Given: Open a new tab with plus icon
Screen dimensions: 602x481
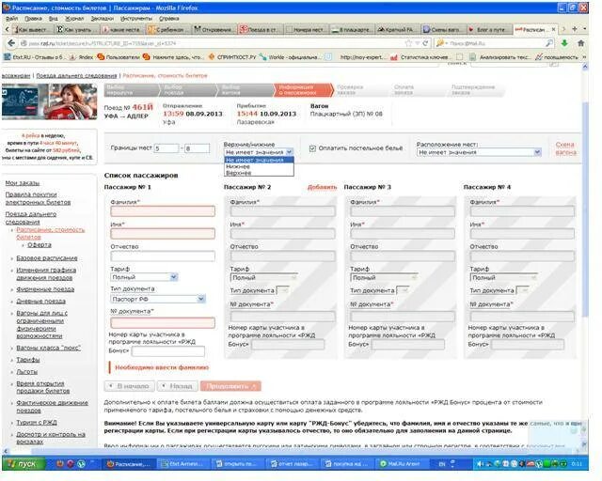Looking at the screenshot, I should tap(575, 29).
